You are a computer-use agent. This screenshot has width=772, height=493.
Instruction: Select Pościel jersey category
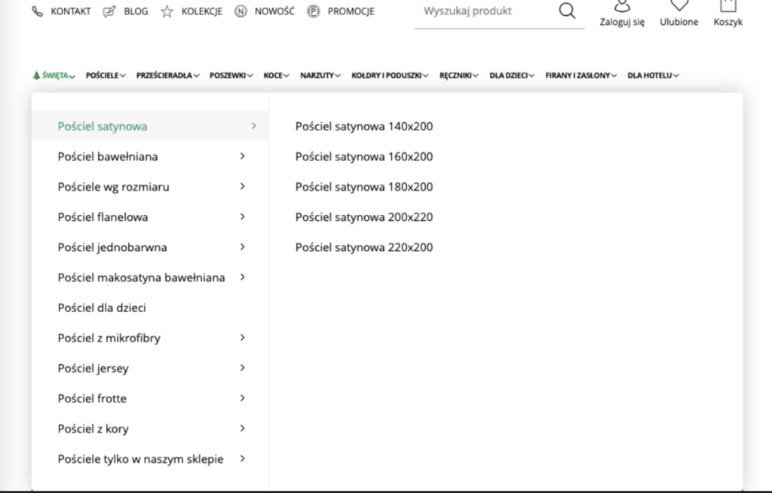[93, 369]
